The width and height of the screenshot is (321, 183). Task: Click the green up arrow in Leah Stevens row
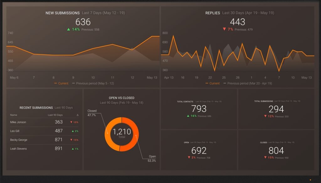tap(73, 149)
